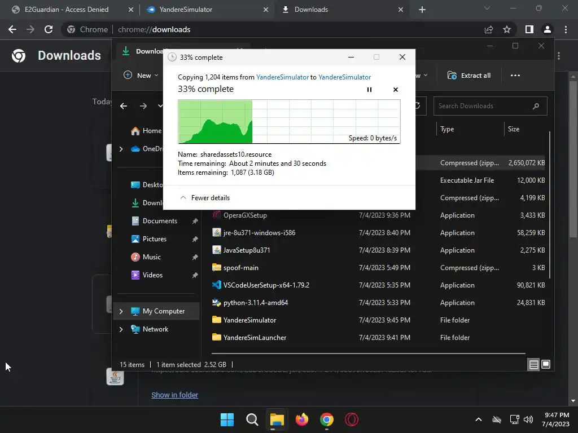Screen dimensions: 578x433
Task: Unpin Videos using its pin icon
Action: coord(195,275)
